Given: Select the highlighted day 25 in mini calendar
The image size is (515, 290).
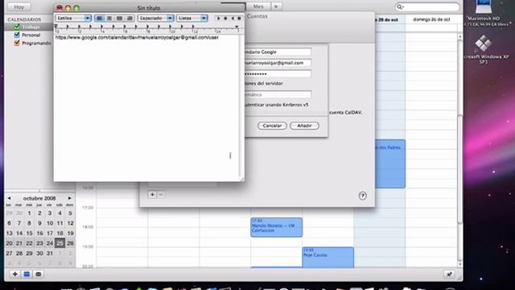Looking at the screenshot, I should [x=60, y=243].
